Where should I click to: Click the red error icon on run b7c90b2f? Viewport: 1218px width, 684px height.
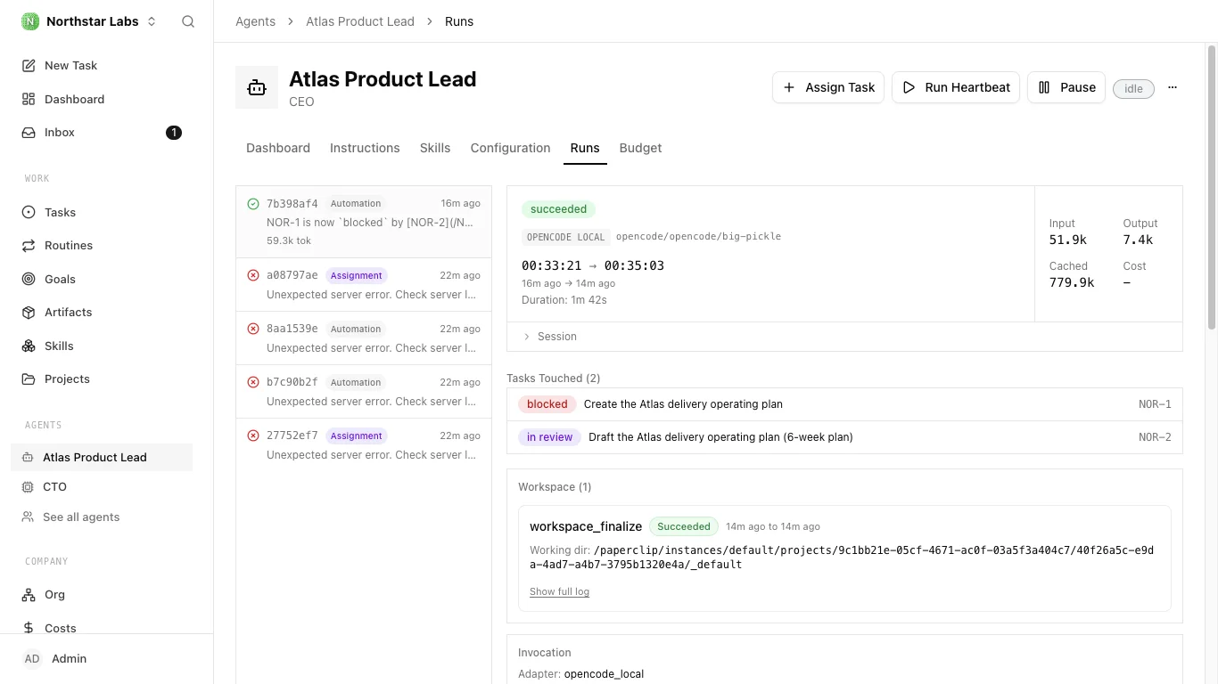253,382
